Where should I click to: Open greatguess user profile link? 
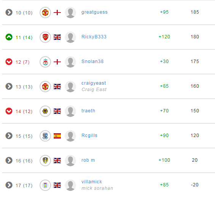click(94, 12)
